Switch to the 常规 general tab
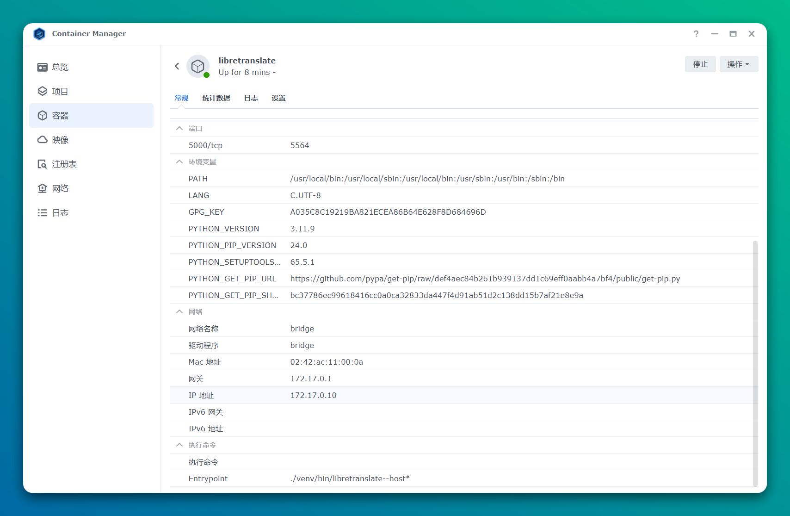The width and height of the screenshot is (790, 516). tap(181, 98)
